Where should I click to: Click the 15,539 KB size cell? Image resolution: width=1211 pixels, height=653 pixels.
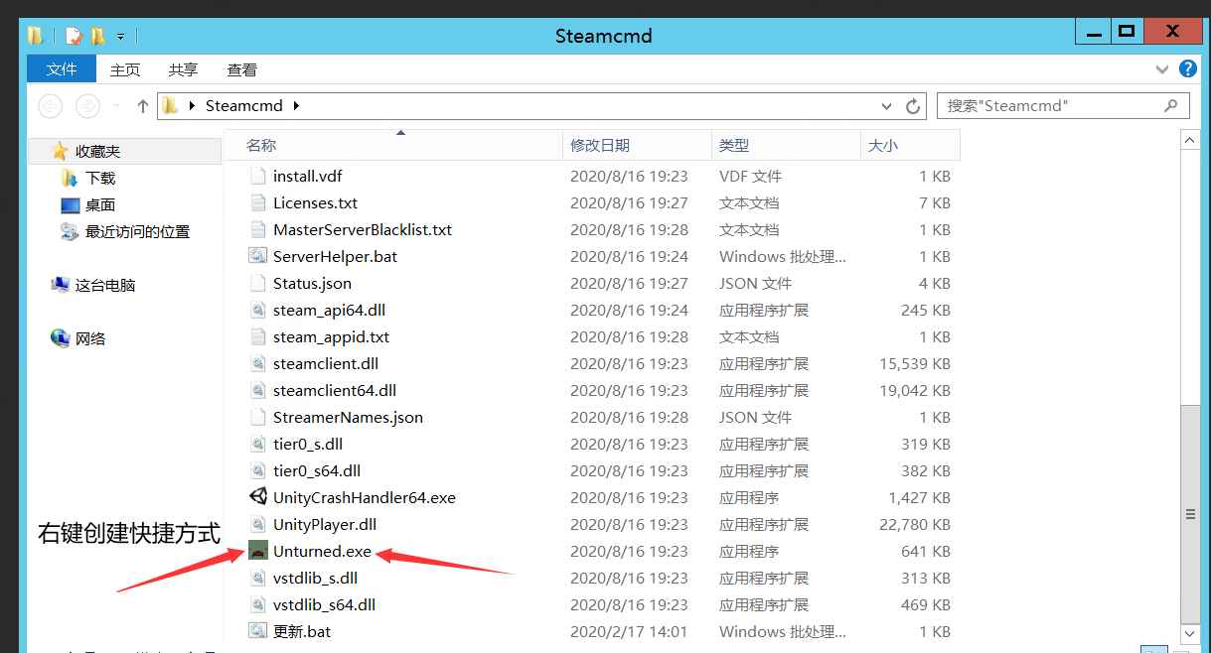pyautogui.click(x=915, y=364)
